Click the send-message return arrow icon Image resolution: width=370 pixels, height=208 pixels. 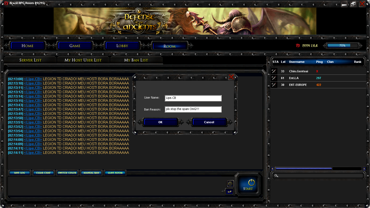tap(229, 191)
